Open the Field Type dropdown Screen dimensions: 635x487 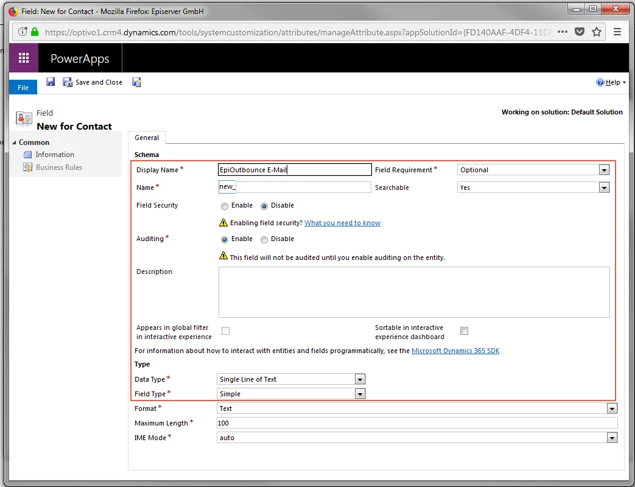291,393
